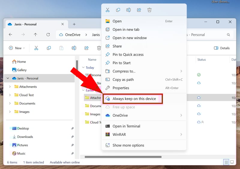
Task: Open Gallery in the navigation pane
Action: 19,70
